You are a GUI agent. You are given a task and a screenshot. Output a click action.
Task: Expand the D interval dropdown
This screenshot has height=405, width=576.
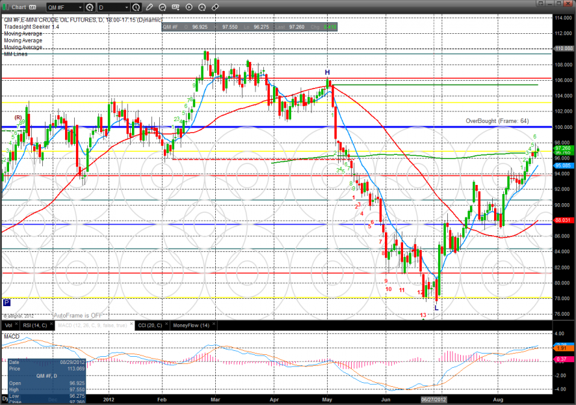[126, 7]
